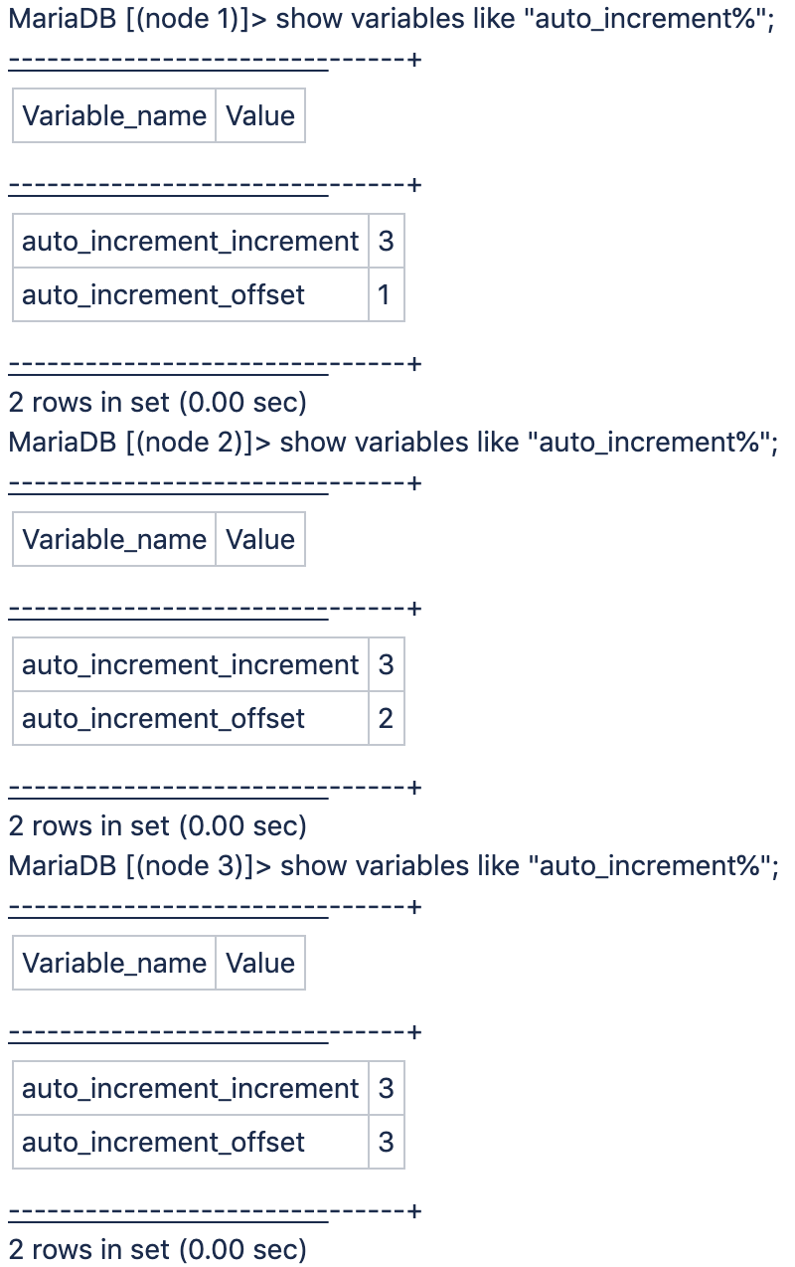795x1267 pixels.
Task: Select the offset value 2 cell for node 2
Action: (386, 719)
